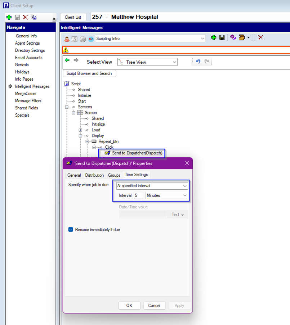
Task: Click the MC icon next to the script name
Action: click(91, 39)
